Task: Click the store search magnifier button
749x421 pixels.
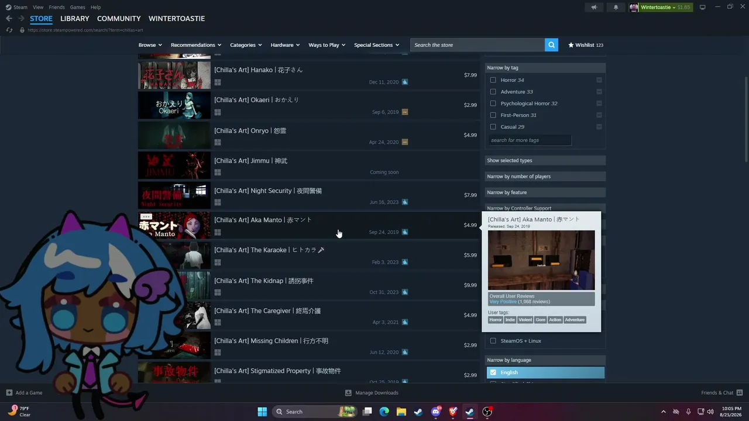Action: pos(551,45)
